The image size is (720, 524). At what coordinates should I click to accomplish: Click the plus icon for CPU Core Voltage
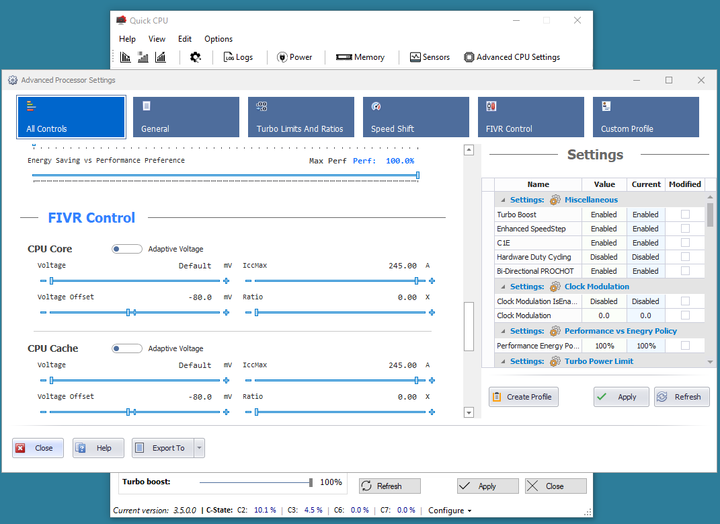(x=226, y=281)
